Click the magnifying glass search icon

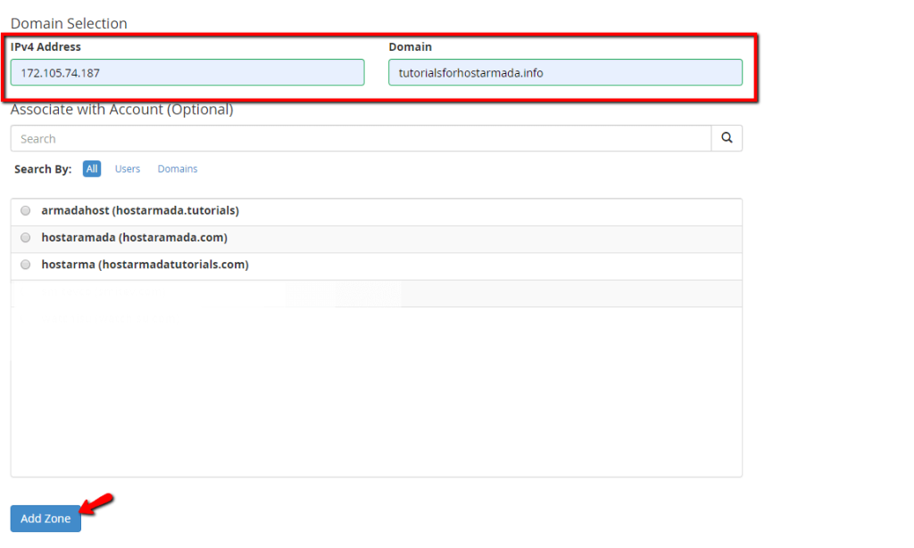(x=727, y=138)
